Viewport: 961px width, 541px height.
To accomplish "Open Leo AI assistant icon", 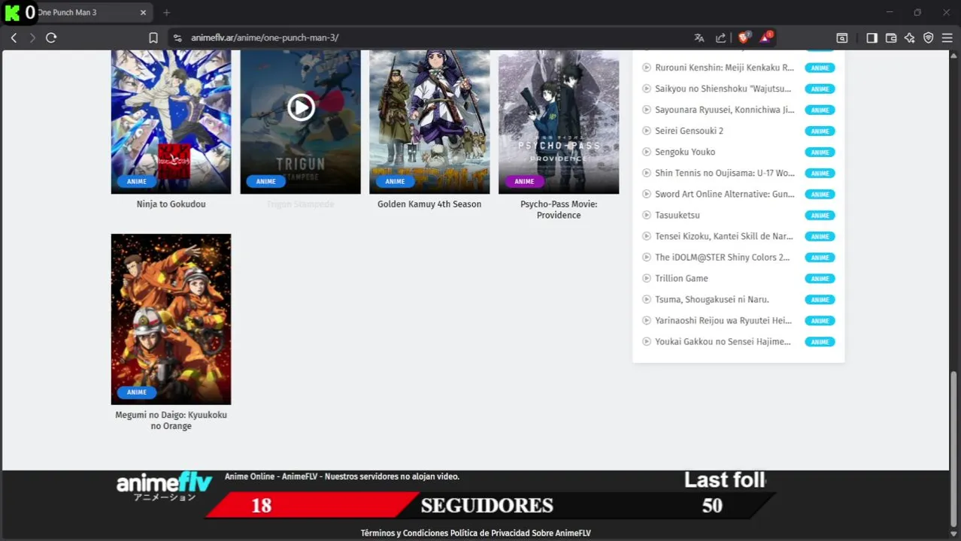I will coord(910,38).
